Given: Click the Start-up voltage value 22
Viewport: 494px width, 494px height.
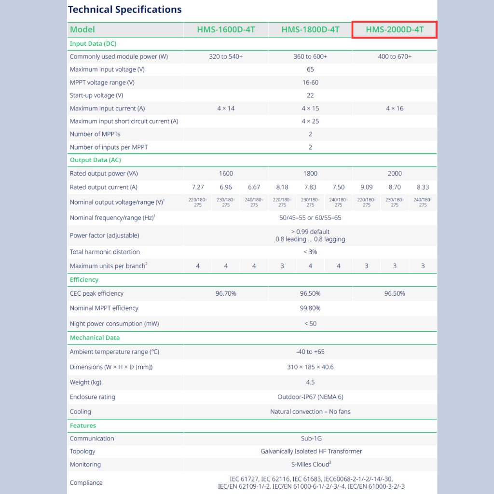Looking at the screenshot, I should (x=310, y=96).
